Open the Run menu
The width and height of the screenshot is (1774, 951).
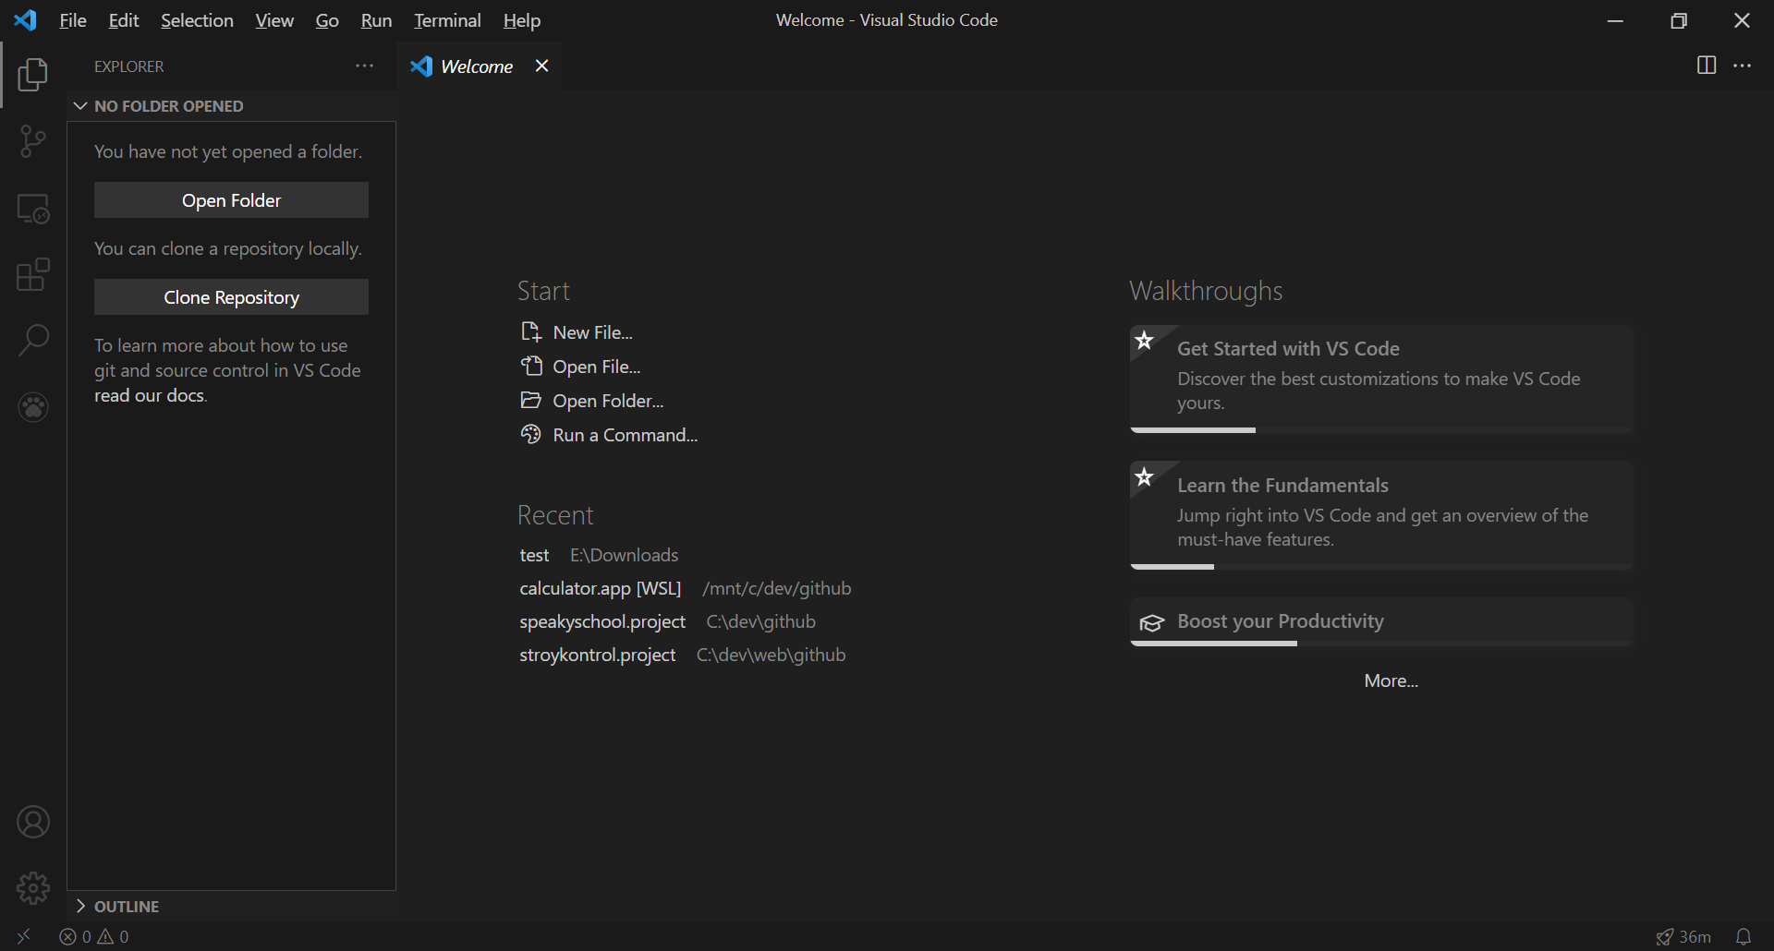[376, 20]
